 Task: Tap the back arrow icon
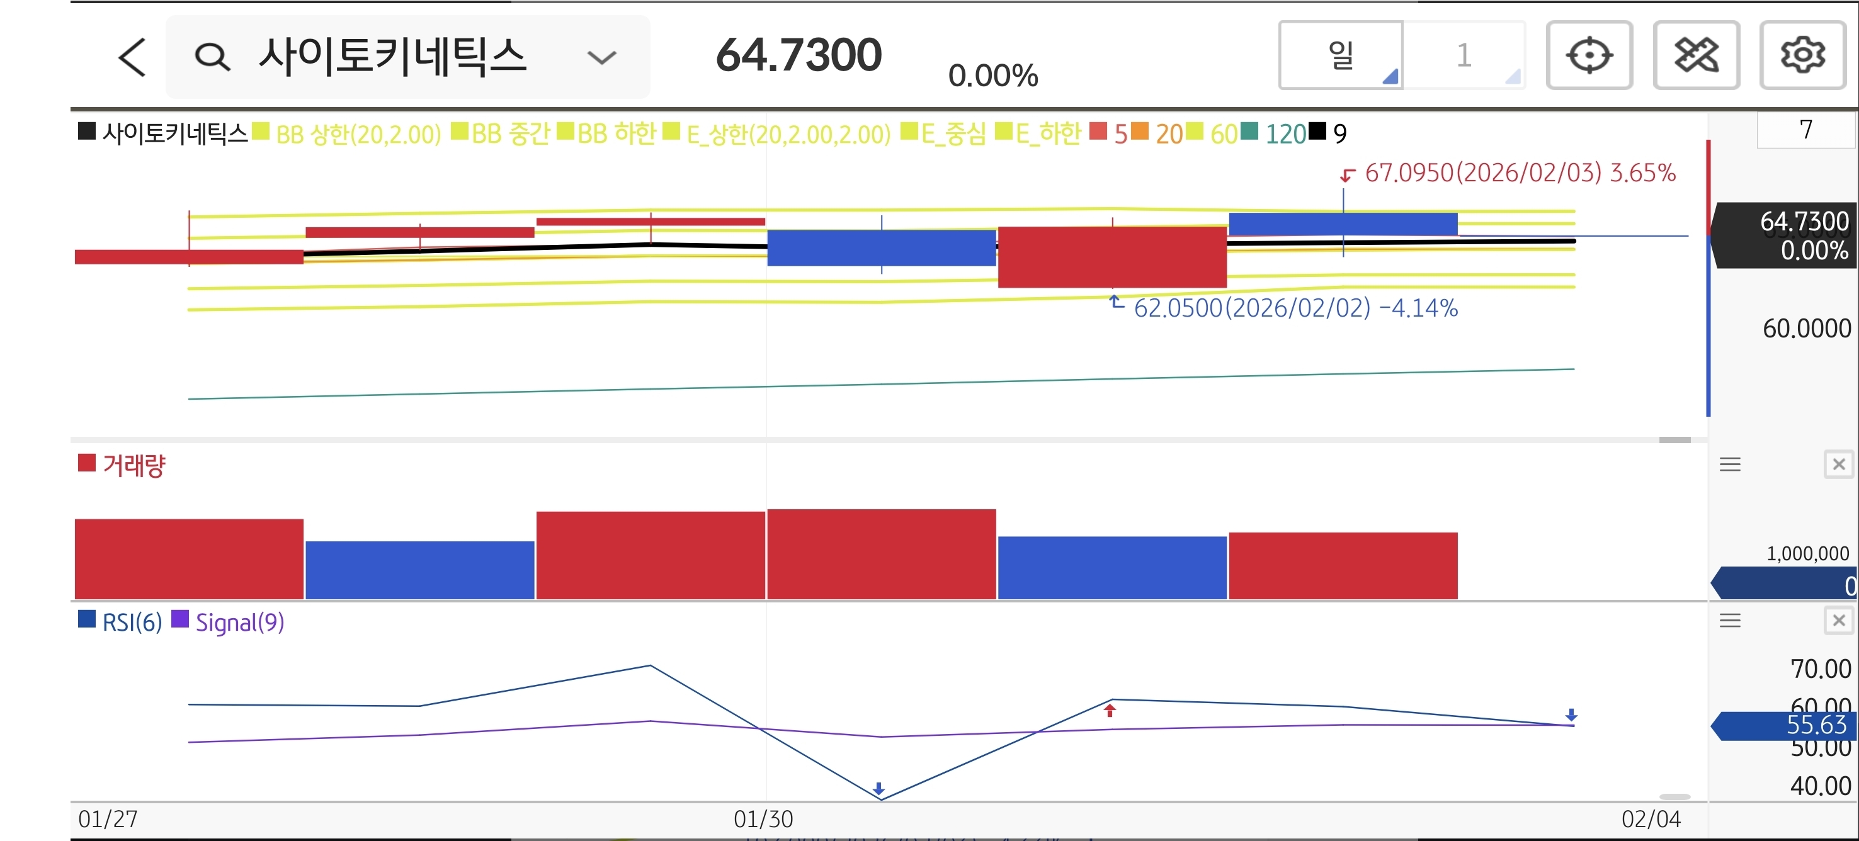tap(133, 57)
